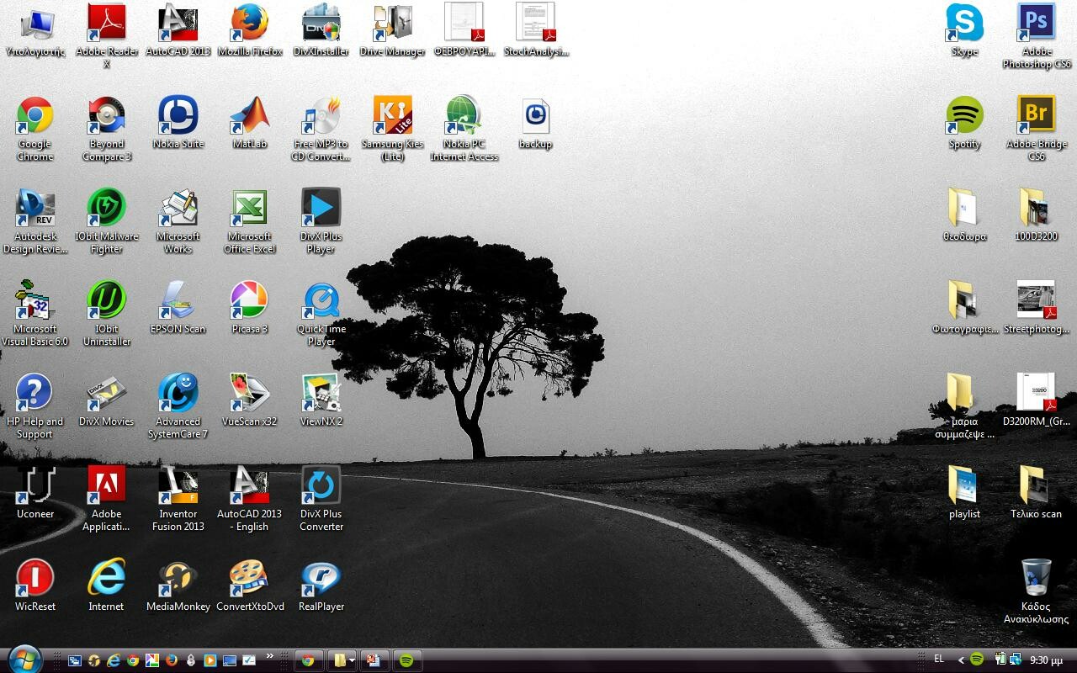Select the Google Chrome desktop icon
The width and height of the screenshot is (1077, 673).
tap(35, 116)
